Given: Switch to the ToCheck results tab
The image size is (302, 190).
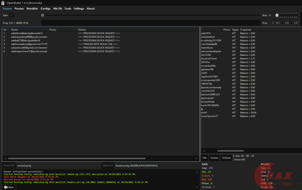Looking at the screenshot, I should [x=226, y=158].
